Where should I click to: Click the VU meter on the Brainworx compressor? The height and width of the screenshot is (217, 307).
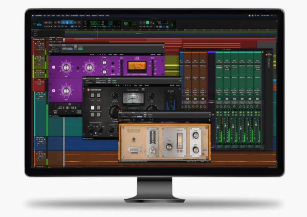134,97
